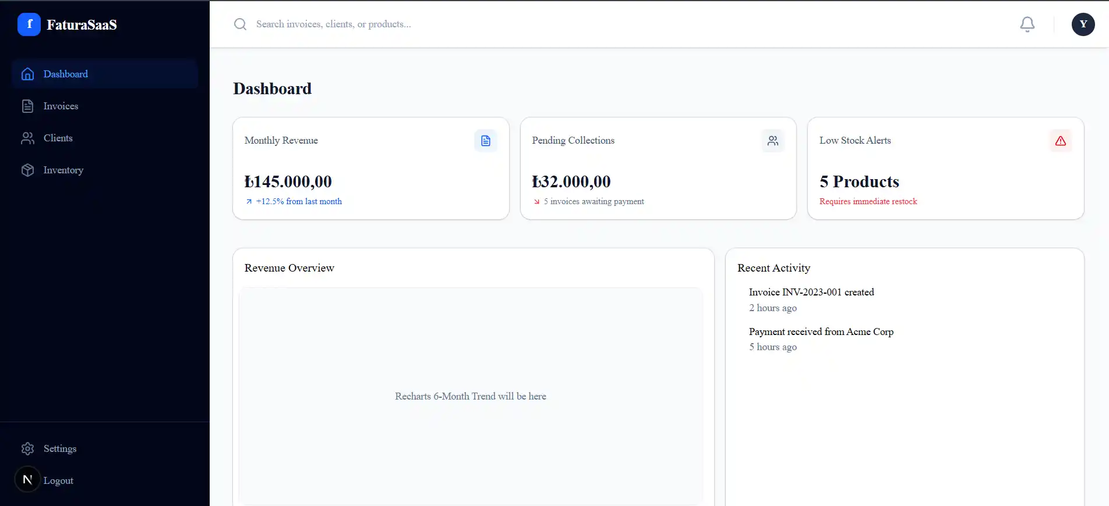Click the Monthly Revenue label
Screen dimensions: 1109x506
coord(281,140)
